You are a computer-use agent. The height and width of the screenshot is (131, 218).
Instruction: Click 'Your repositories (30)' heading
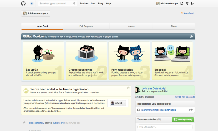[x=149, y=120]
